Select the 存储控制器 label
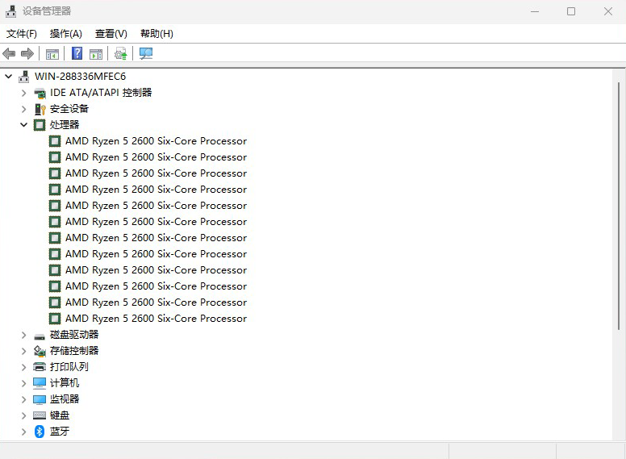Screen dimensions: 626x459 click(74, 351)
